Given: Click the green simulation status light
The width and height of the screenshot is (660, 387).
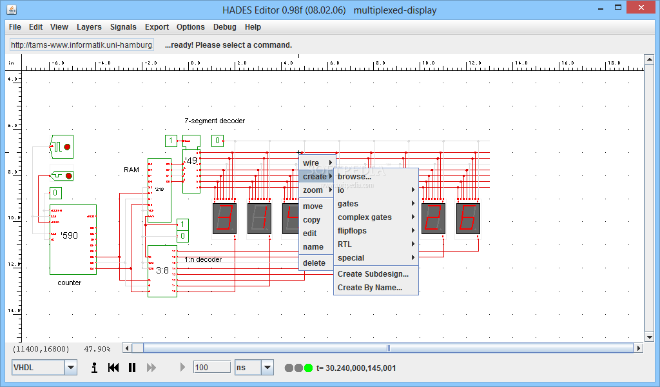Looking at the screenshot, I should point(309,368).
